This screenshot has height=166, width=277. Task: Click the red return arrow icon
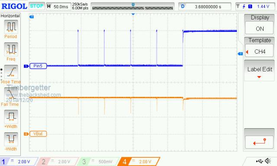click(x=259, y=142)
